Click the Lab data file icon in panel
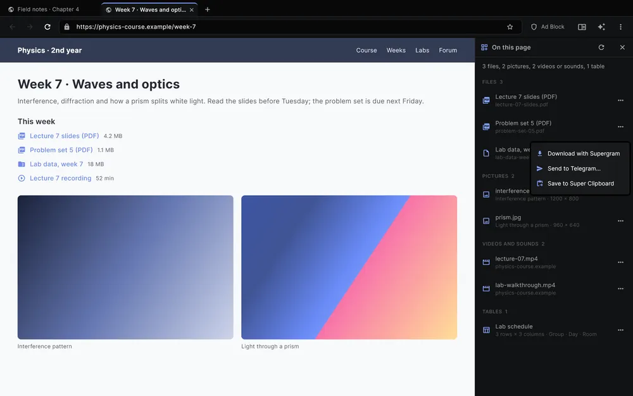The height and width of the screenshot is (396, 633). tap(486, 153)
